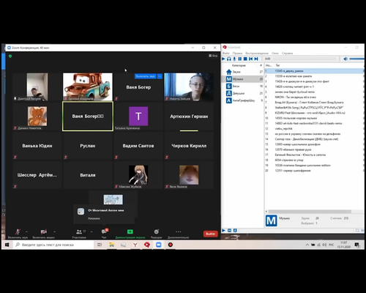Open Yandex browser from taskbar
The image size is (366, 293).
(135, 245)
